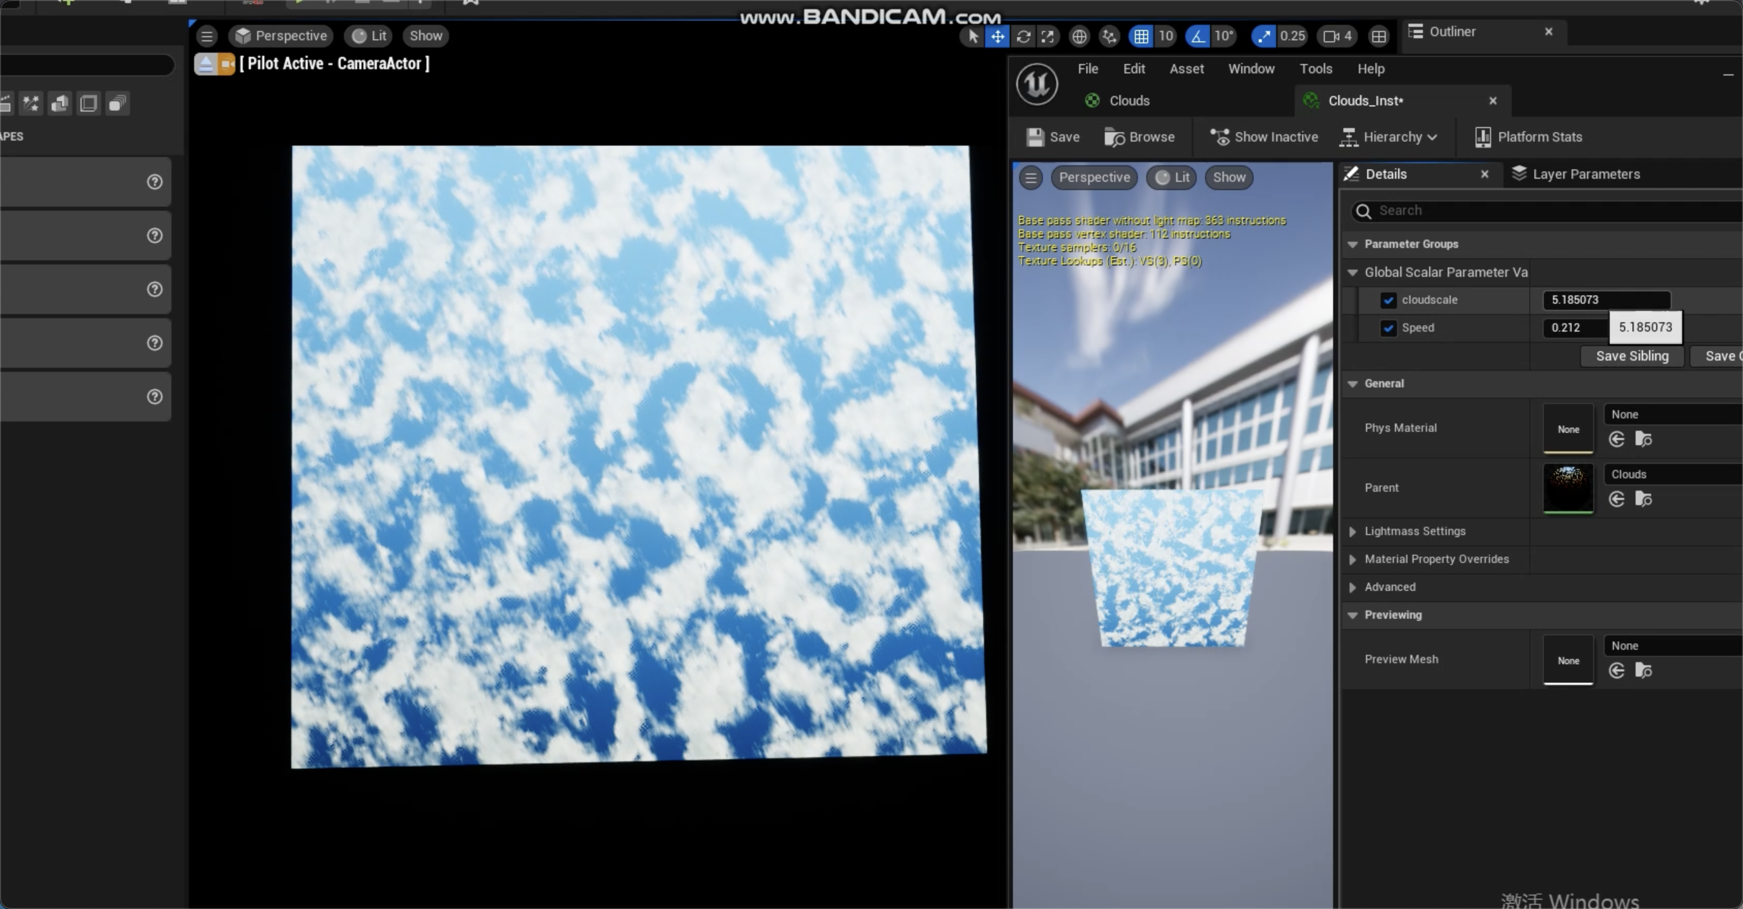1743x909 pixels.
Task: Click the Clouds parent material thumbnail
Action: [x=1568, y=488]
